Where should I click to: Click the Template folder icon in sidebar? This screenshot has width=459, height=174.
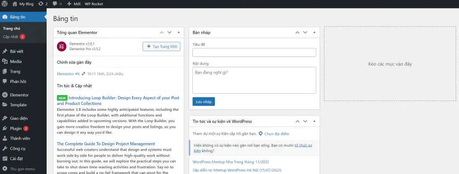tap(4, 105)
